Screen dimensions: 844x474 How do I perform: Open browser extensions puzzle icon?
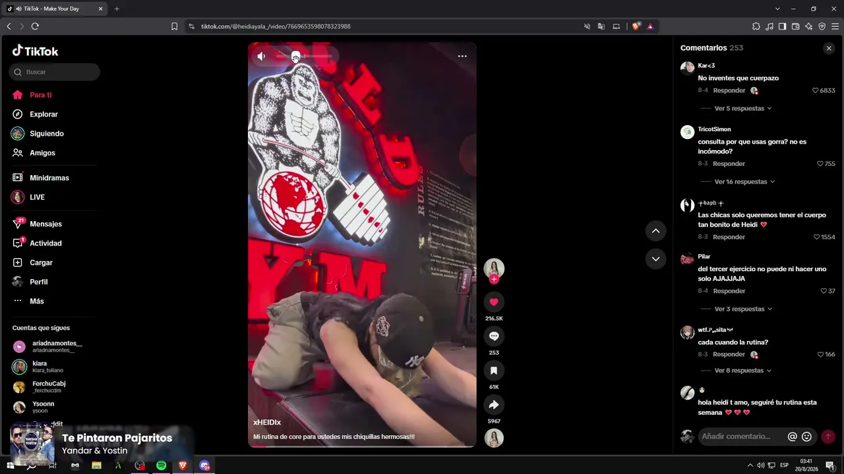click(756, 26)
